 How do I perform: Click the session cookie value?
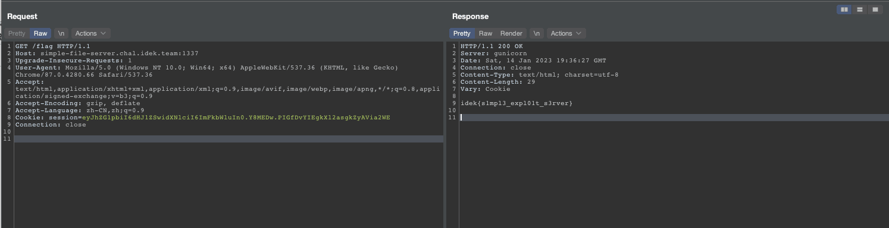pos(236,118)
